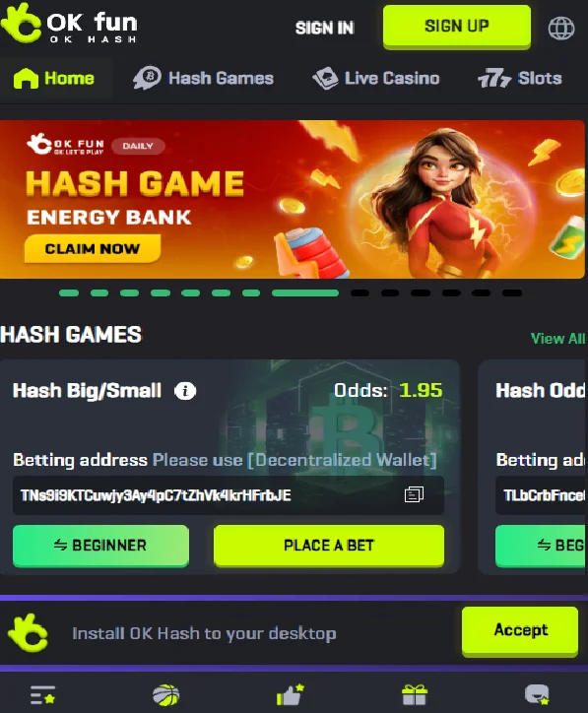Screen dimensions: 588x713
Task: Copy the betting address via copy icon
Action: [414, 494]
